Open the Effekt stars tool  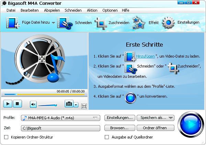[139, 23]
